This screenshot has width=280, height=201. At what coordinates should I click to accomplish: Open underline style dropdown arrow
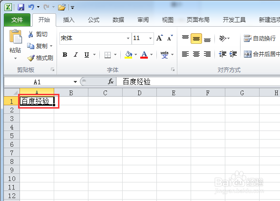tap(95, 54)
